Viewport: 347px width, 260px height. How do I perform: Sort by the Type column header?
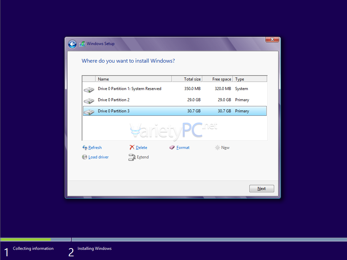pos(250,79)
